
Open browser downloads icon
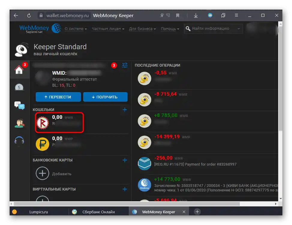coord(196,15)
